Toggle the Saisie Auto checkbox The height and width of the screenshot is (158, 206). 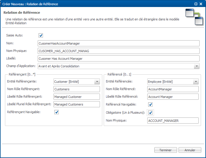(41, 35)
